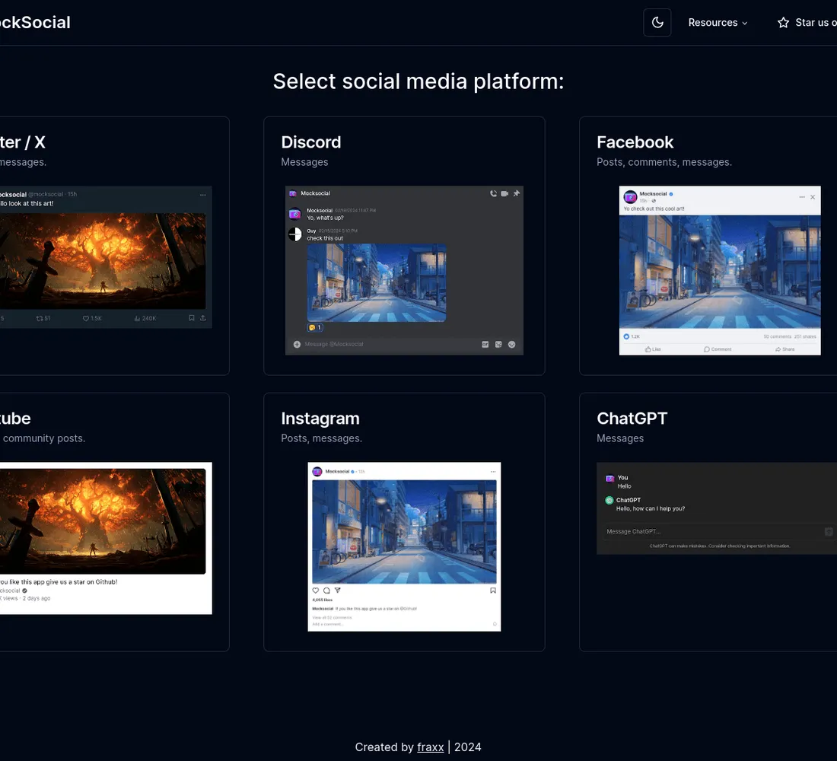Screen dimensions: 837x761
Task: Click the pin icon in Discord preview
Action: click(516, 193)
